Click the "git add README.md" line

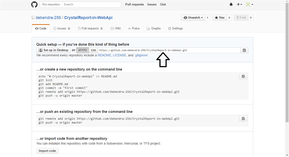click(x=53, y=84)
